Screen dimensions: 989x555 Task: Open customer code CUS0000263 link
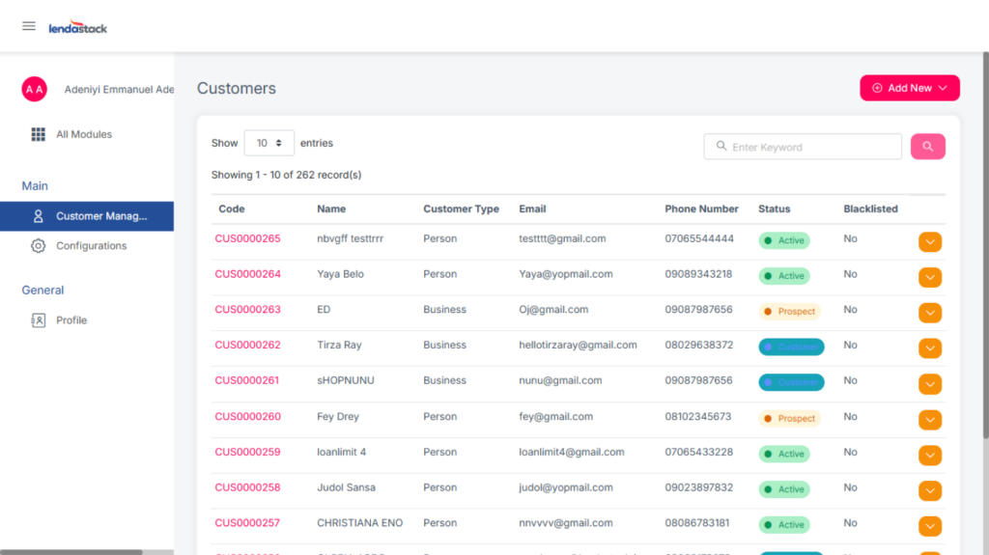tap(247, 310)
